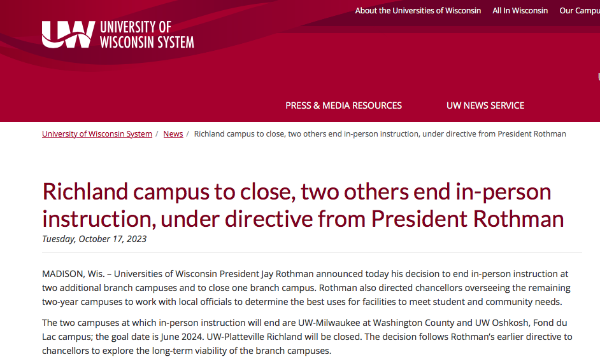The image size is (600, 359).
Task: Go to UW News Service
Action: tap(485, 105)
